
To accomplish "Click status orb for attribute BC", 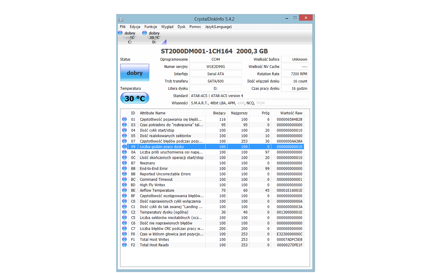I will click(x=124, y=179).
